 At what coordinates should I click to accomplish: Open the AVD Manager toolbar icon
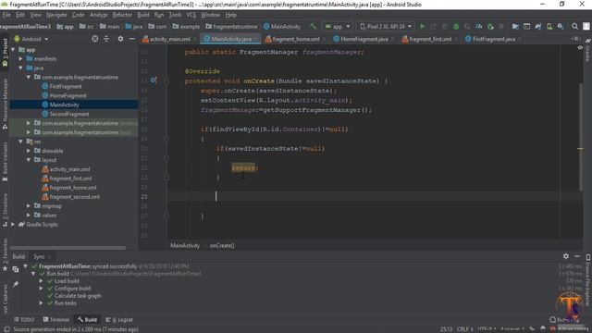coord(549,27)
